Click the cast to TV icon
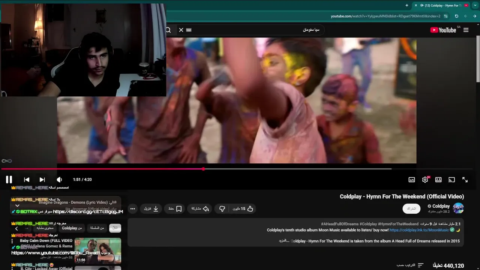Image resolution: width=480 pixels, height=270 pixels. coord(451,180)
